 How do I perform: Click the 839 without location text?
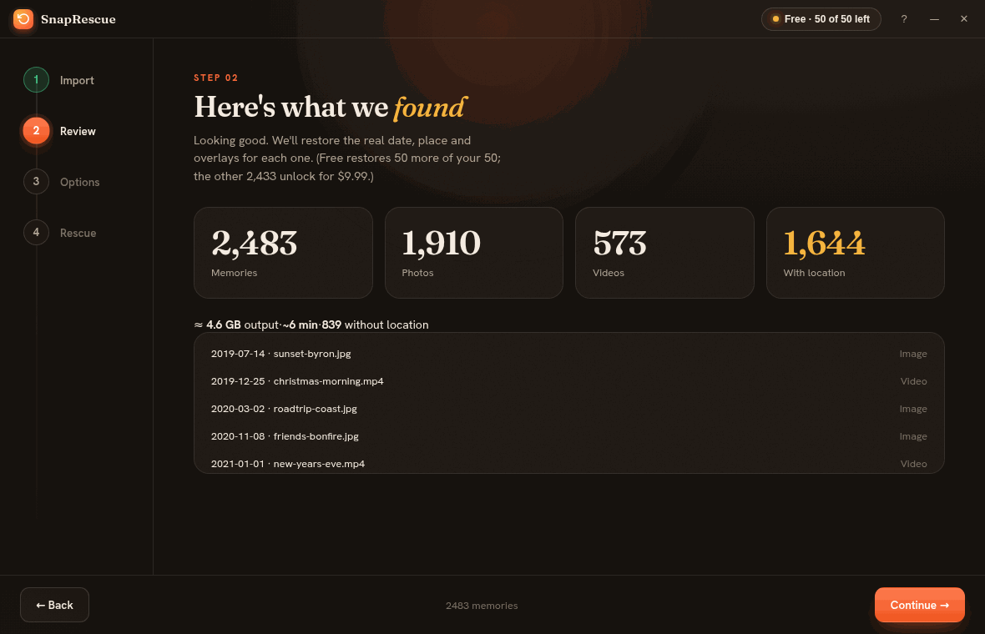point(375,325)
